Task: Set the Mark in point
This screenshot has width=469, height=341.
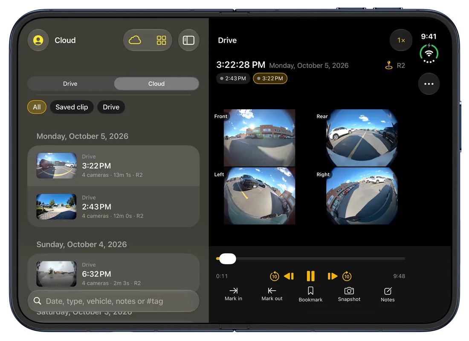Action: coord(233,294)
